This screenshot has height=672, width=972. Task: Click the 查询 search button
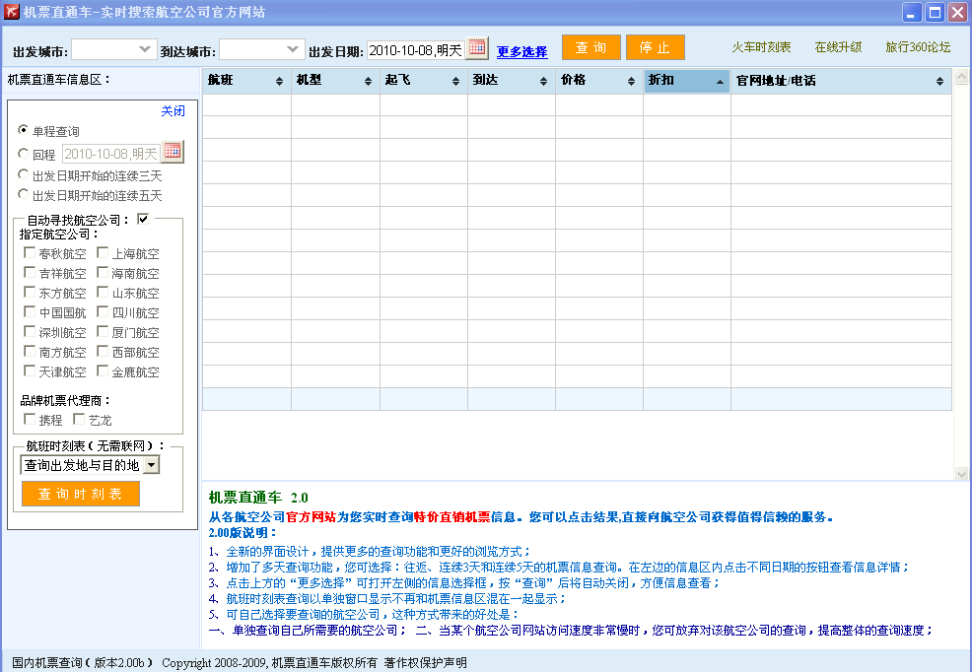tap(590, 47)
